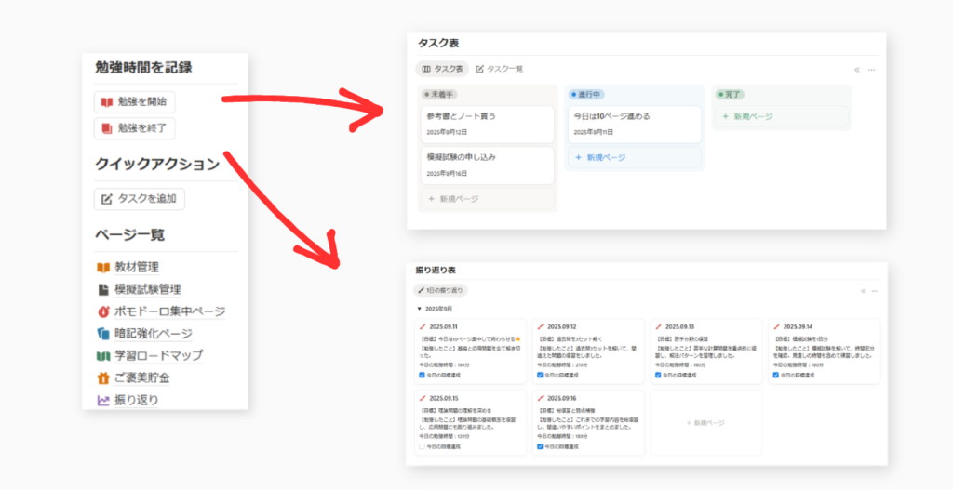Click the purple chart icon beside 振り返り

(x=103, y=401)
